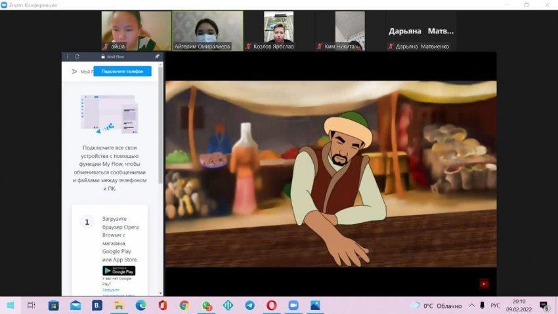The width and height of the screenshot is (558, 314).
Task: Open Microsoft Edge from the taskbar
Action: click(x=140, y=305)
